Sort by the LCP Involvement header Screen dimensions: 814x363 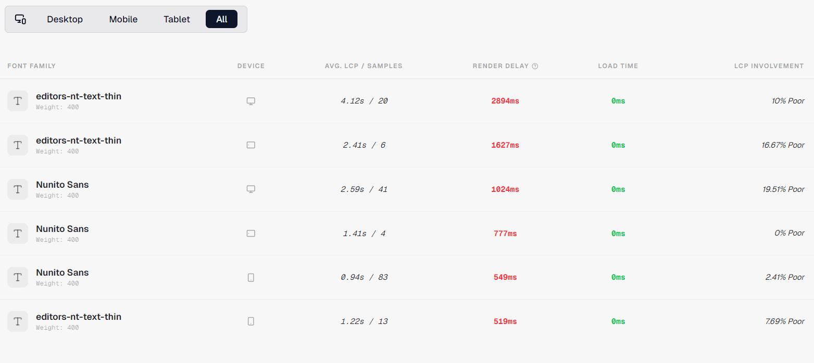click(769, 66)
